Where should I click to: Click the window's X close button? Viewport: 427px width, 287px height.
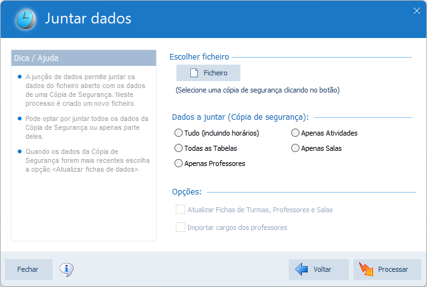[x=417, y=10]
